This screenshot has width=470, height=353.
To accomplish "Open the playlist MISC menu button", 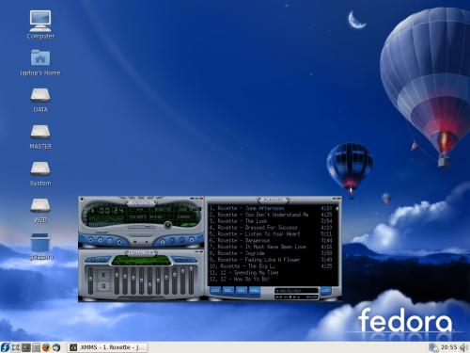I will coord(254,291).
